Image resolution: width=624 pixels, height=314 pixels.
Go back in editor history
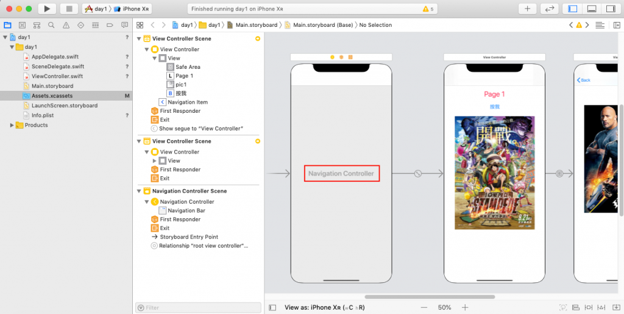152,25
